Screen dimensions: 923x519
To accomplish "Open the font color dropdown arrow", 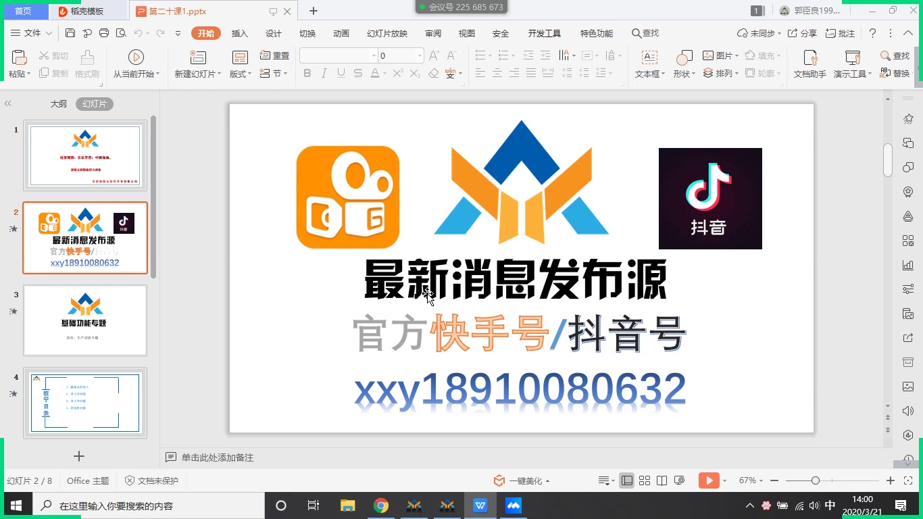I will coord(384,74).
